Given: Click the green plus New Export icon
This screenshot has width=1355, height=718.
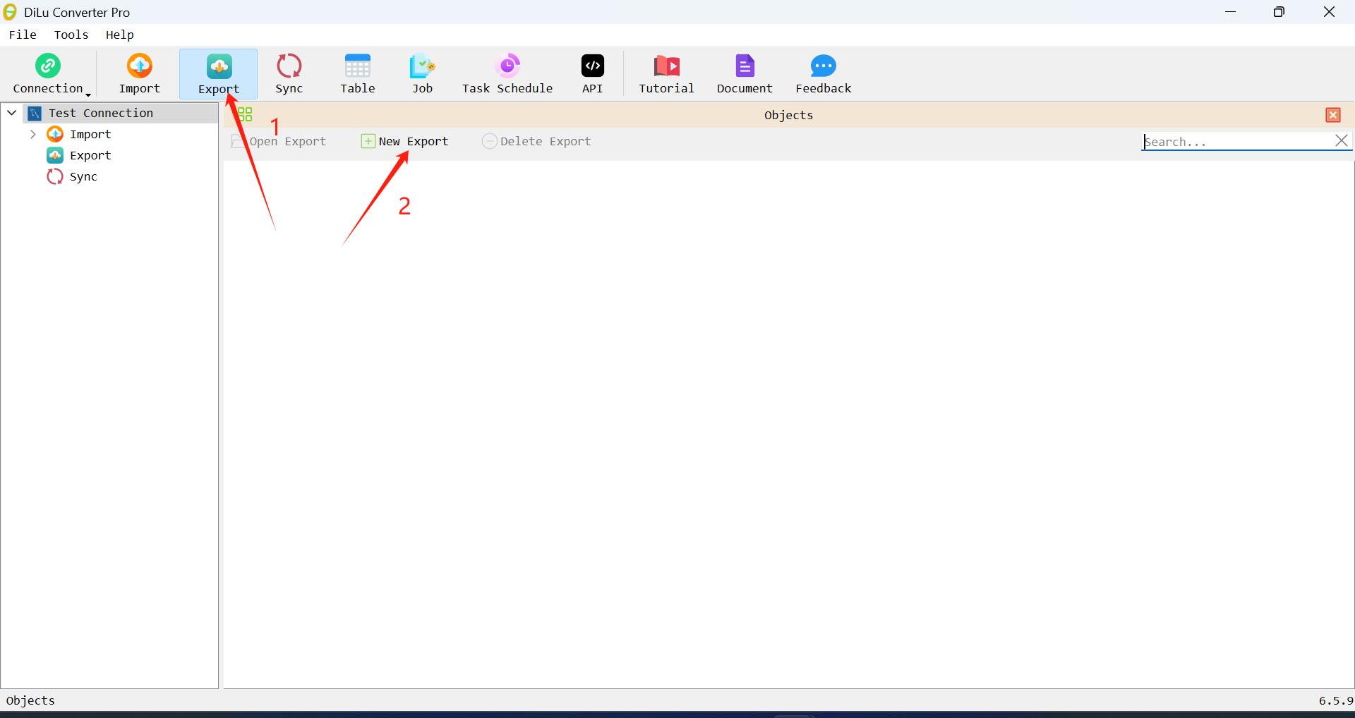Looking at the screenshot, I should (x=368, y=141).
